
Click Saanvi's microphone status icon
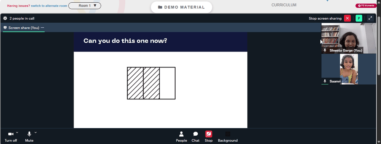[x=325, y=81]
